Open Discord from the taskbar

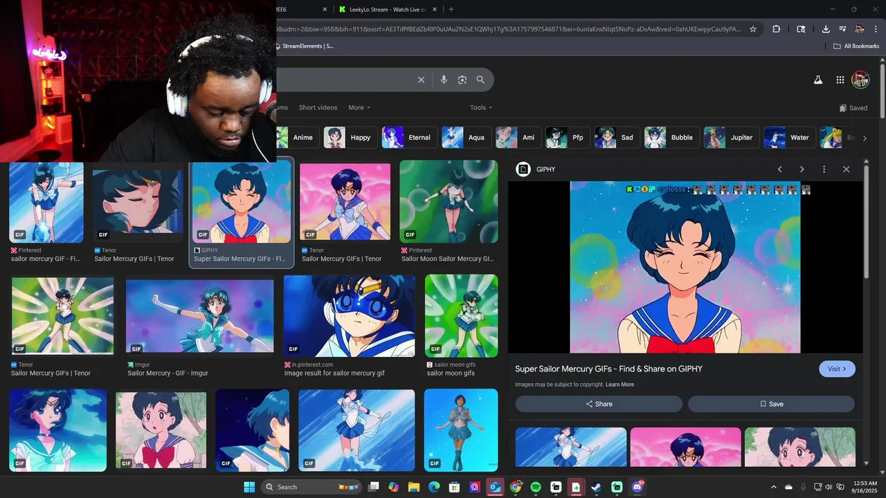(637, 487)
